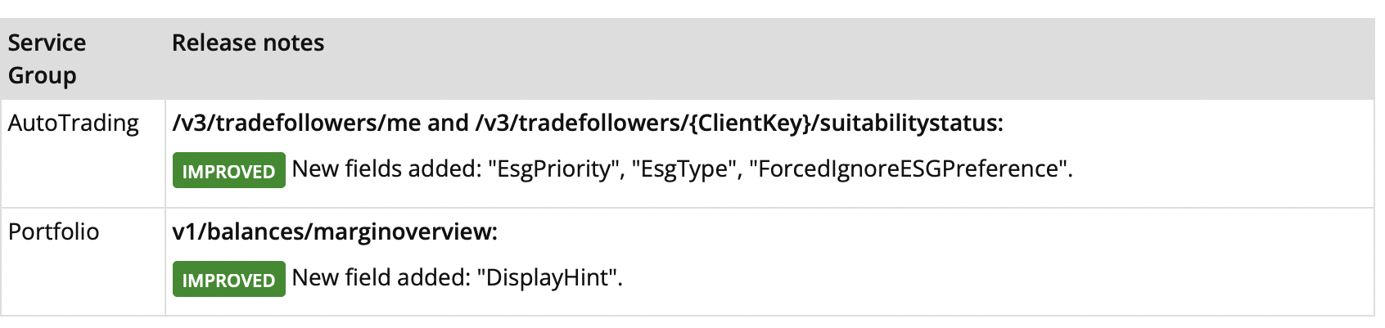Viewport: 1385px width, 328px height.
Task: Click the "balances" segment of the Portfolio endpoint
Action: (254, 232)
